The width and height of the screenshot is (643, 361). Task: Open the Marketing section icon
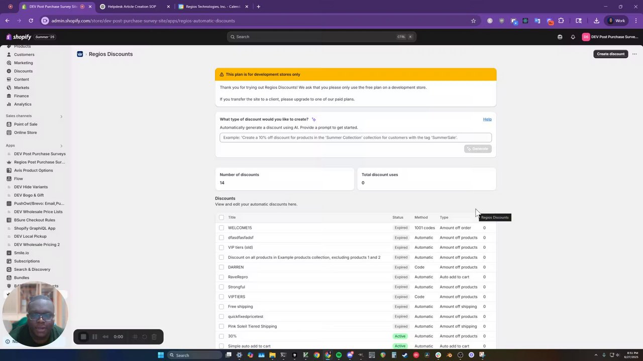[x=9, y=63]
